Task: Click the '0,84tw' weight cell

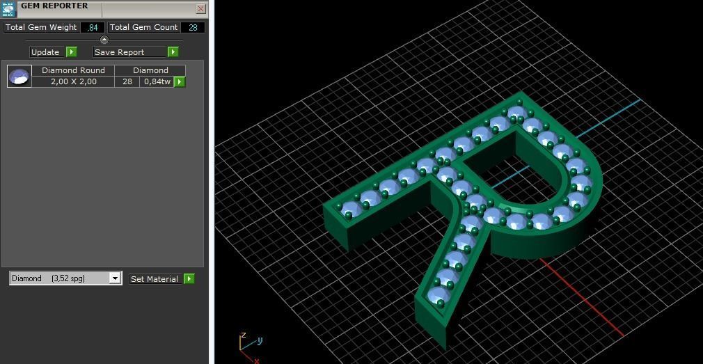Action: click(157, 81)
